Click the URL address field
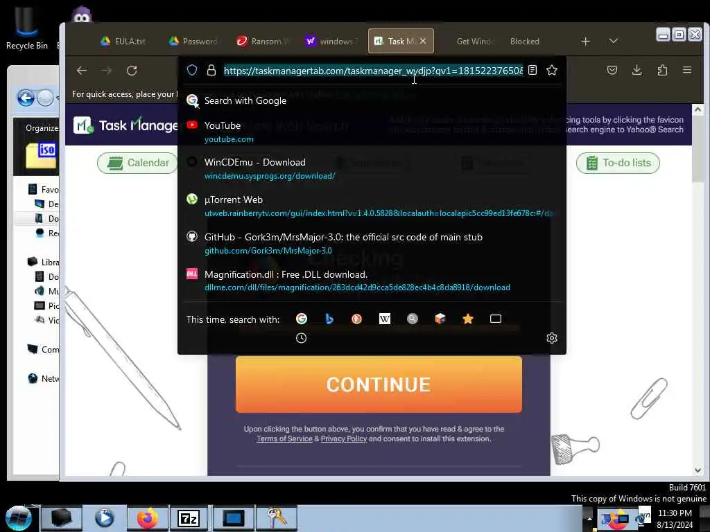This screenshot has width=710, height=532. (373, 71)
